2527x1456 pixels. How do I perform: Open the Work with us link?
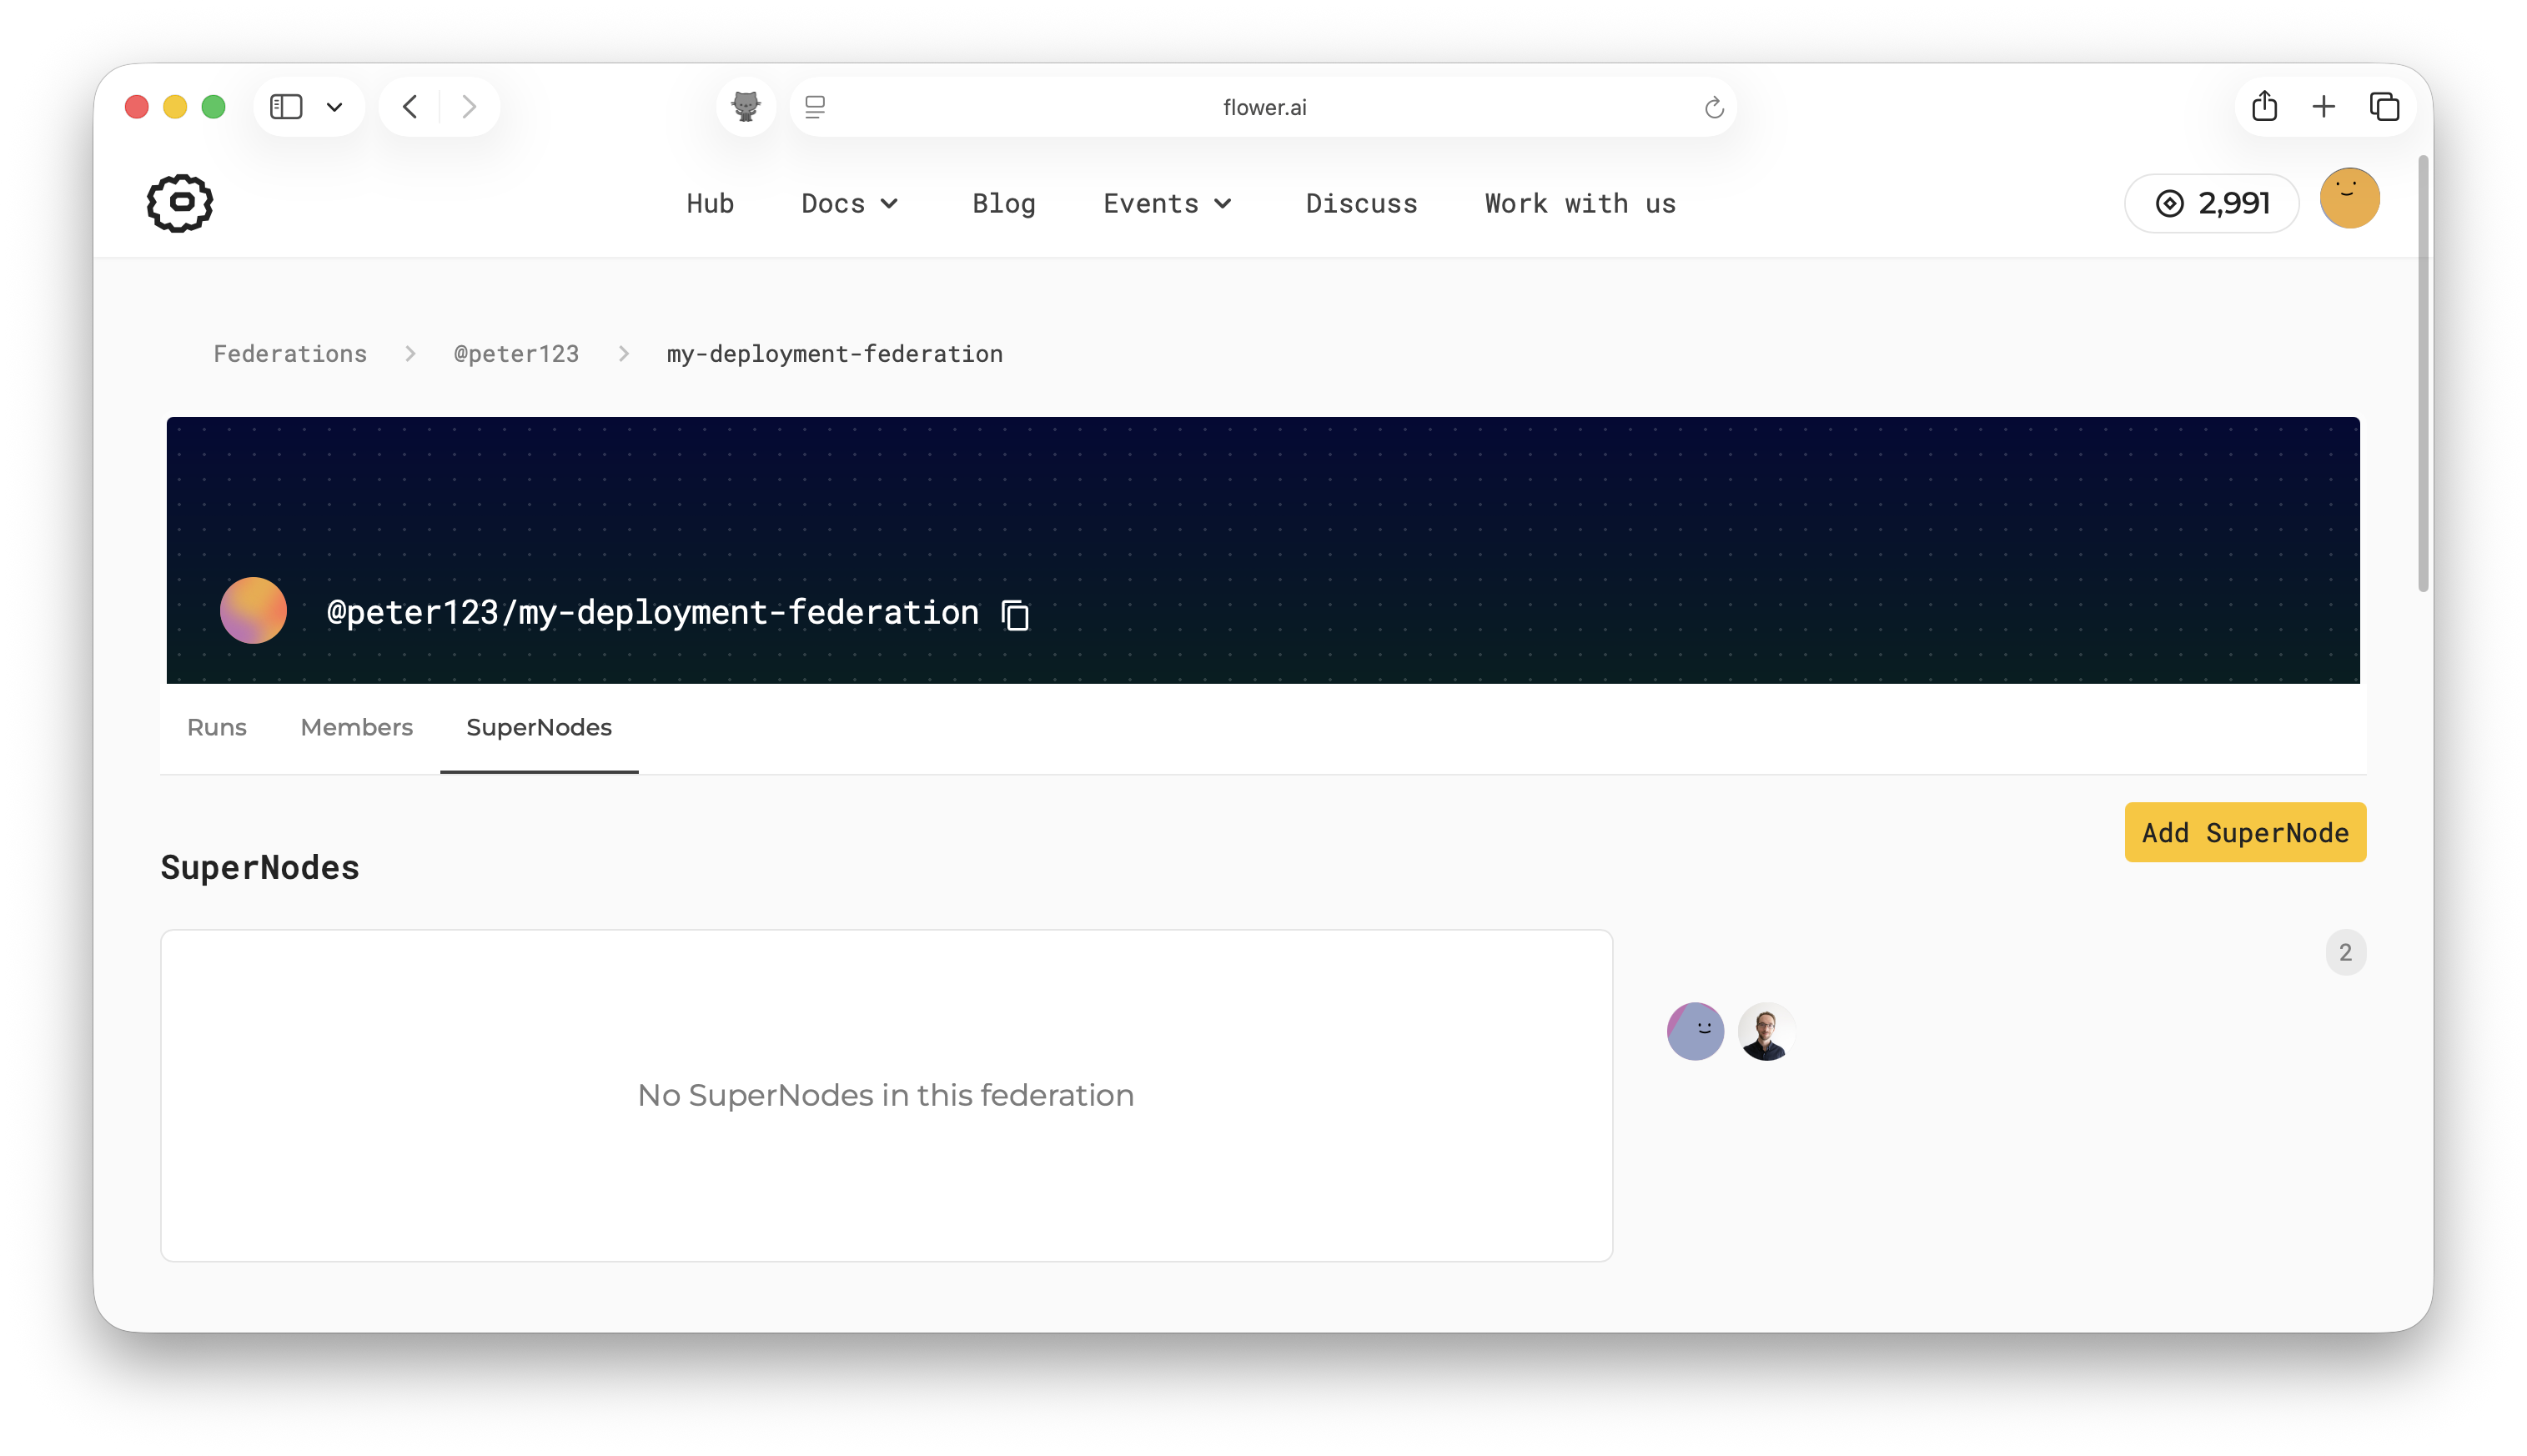tap(1580, 203)
